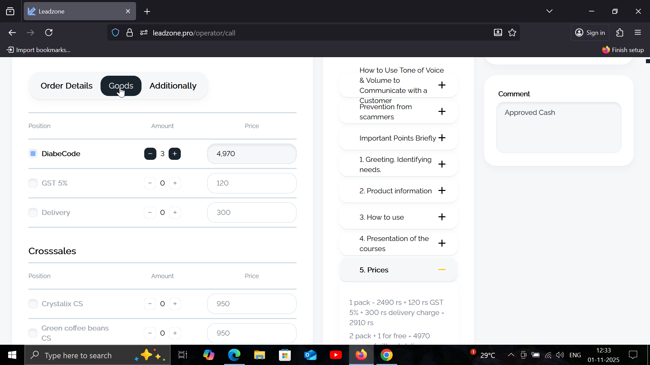This screenshot has height=365, width=650.
Task: Click the Approved Cash comment field
Action: click(559, 128)
